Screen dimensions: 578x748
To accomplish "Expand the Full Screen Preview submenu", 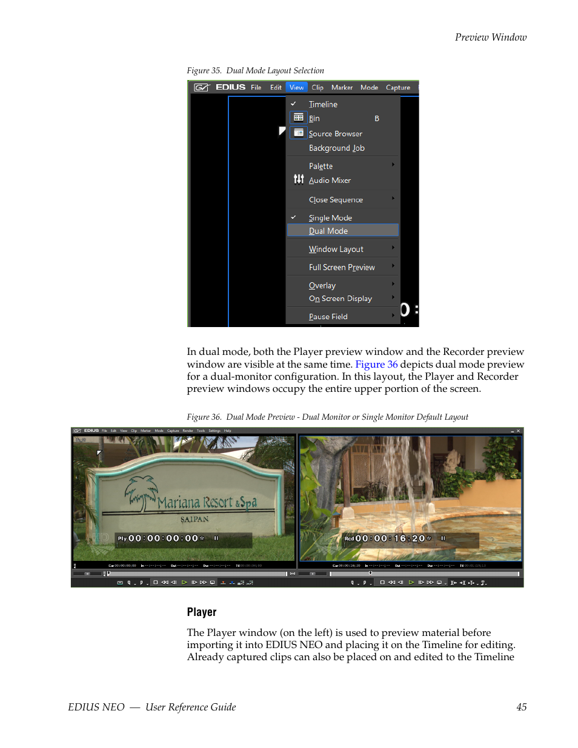I will tap(393, 266).
